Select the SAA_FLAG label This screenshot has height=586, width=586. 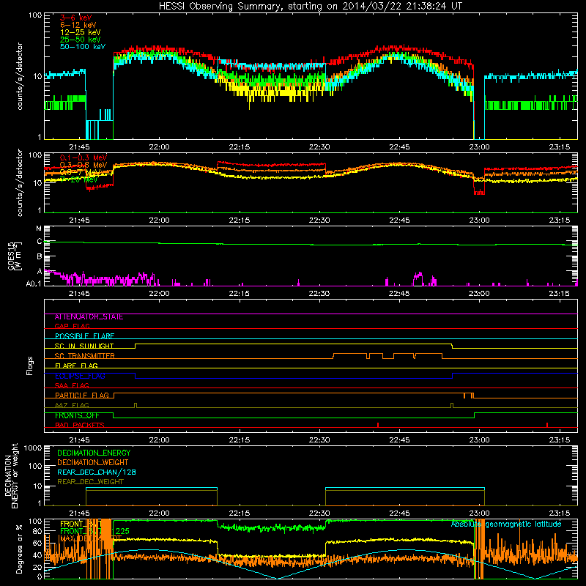pos(72,385)
